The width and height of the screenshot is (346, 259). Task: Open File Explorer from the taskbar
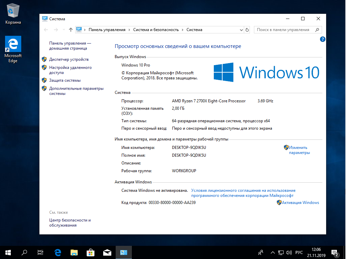click(x=74, y=252)
